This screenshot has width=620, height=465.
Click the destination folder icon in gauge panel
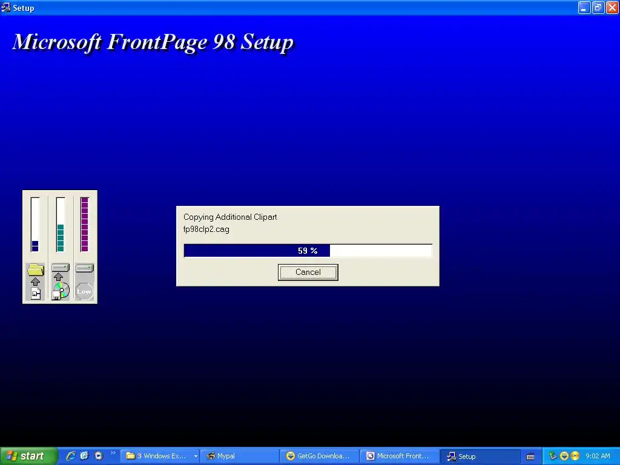(x=36, y=269)
